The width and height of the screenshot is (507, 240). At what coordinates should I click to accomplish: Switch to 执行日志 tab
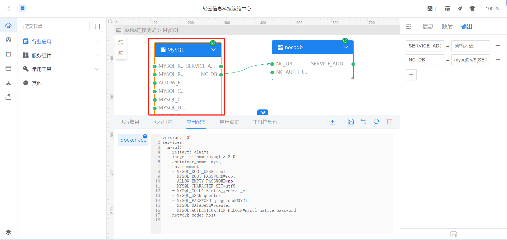point(163,122)
